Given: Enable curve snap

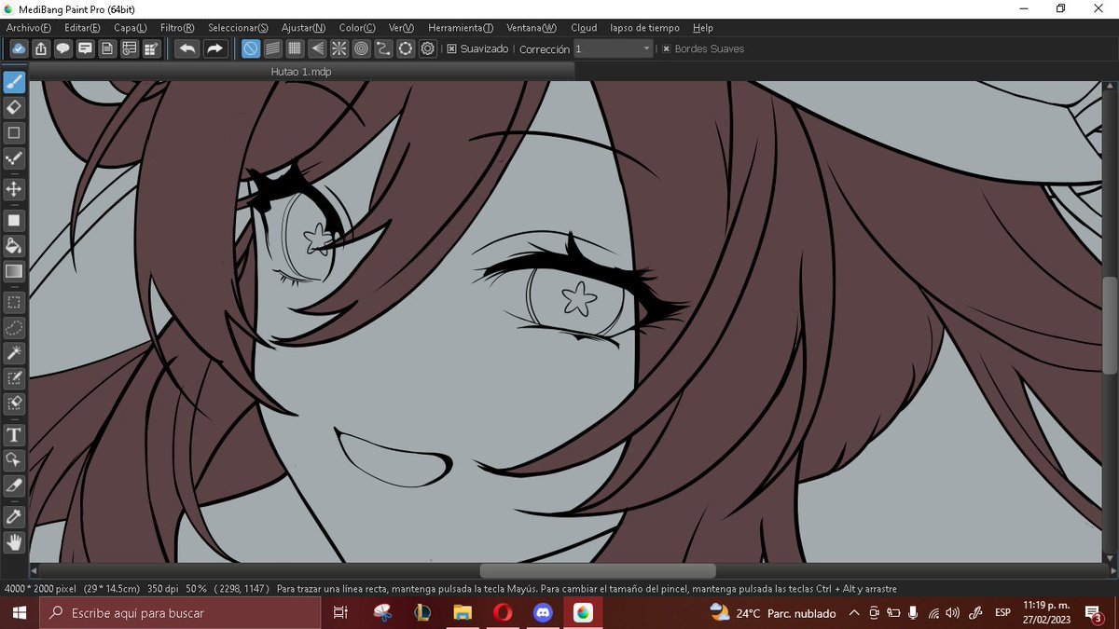Looking at the screenshot, I should click(x=383, y=48).
